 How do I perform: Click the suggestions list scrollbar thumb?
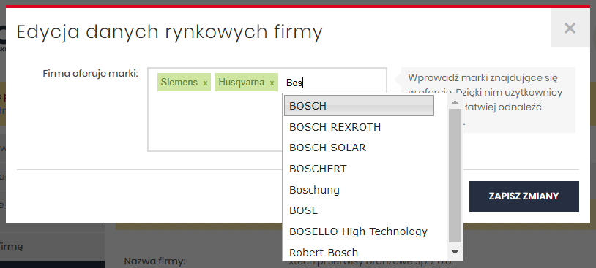[x=455, y=175]
